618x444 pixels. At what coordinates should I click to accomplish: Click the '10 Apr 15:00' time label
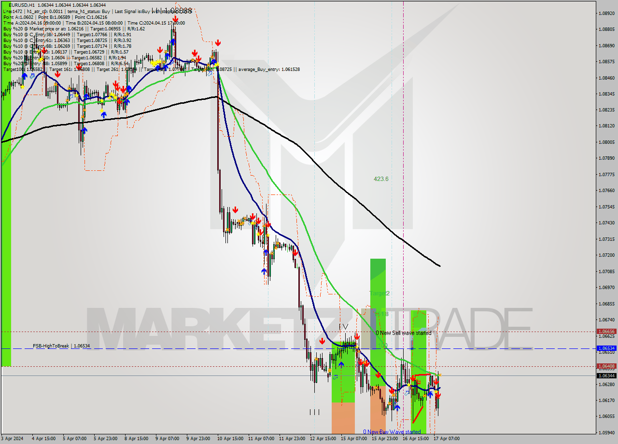pos(230,439)
